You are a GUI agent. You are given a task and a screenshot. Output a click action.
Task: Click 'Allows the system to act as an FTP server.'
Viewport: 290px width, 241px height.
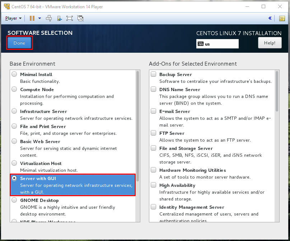click(205, 140)
